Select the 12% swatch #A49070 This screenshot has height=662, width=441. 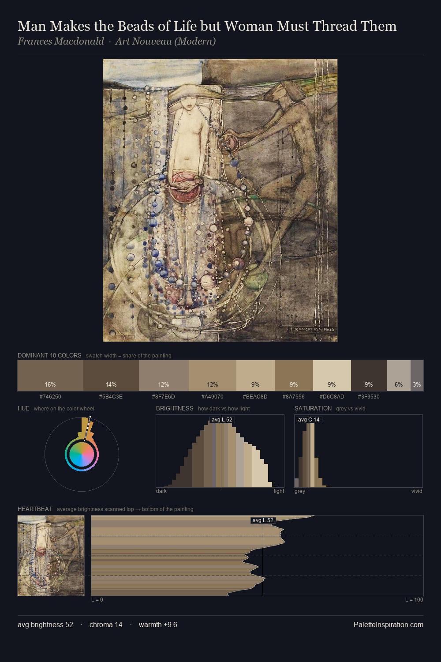(213, 376)
